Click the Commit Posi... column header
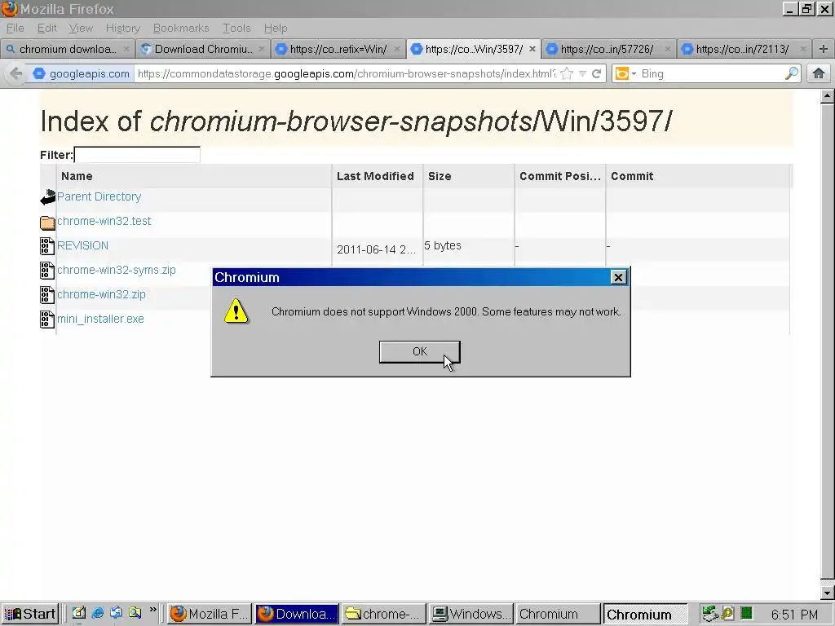Viewport: 835px width, 626px height. 559,176
